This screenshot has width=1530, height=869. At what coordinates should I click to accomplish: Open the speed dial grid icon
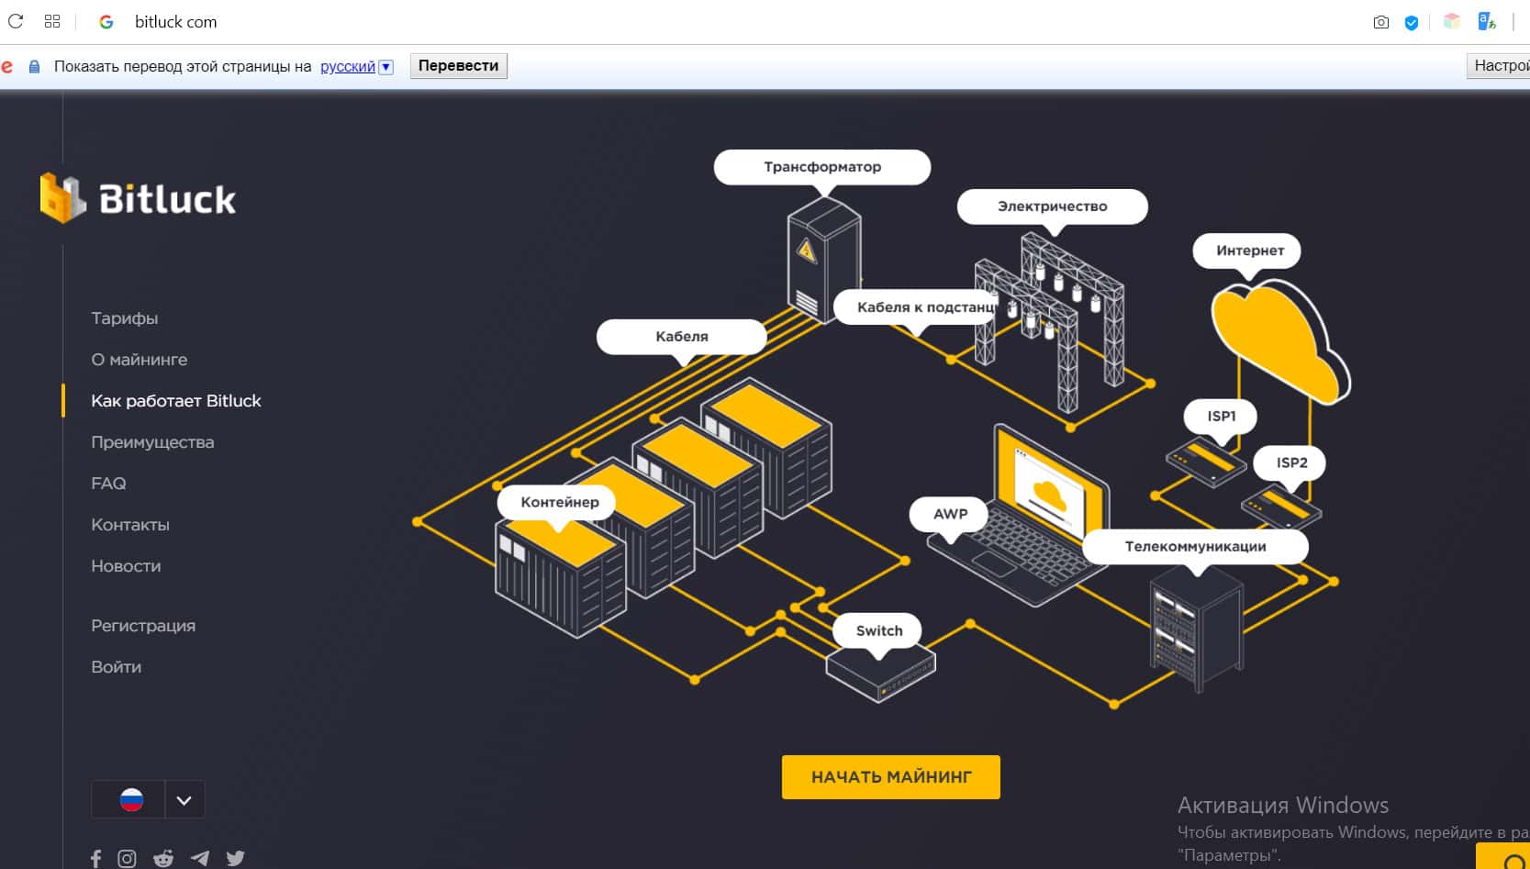(x=52, y=21)
